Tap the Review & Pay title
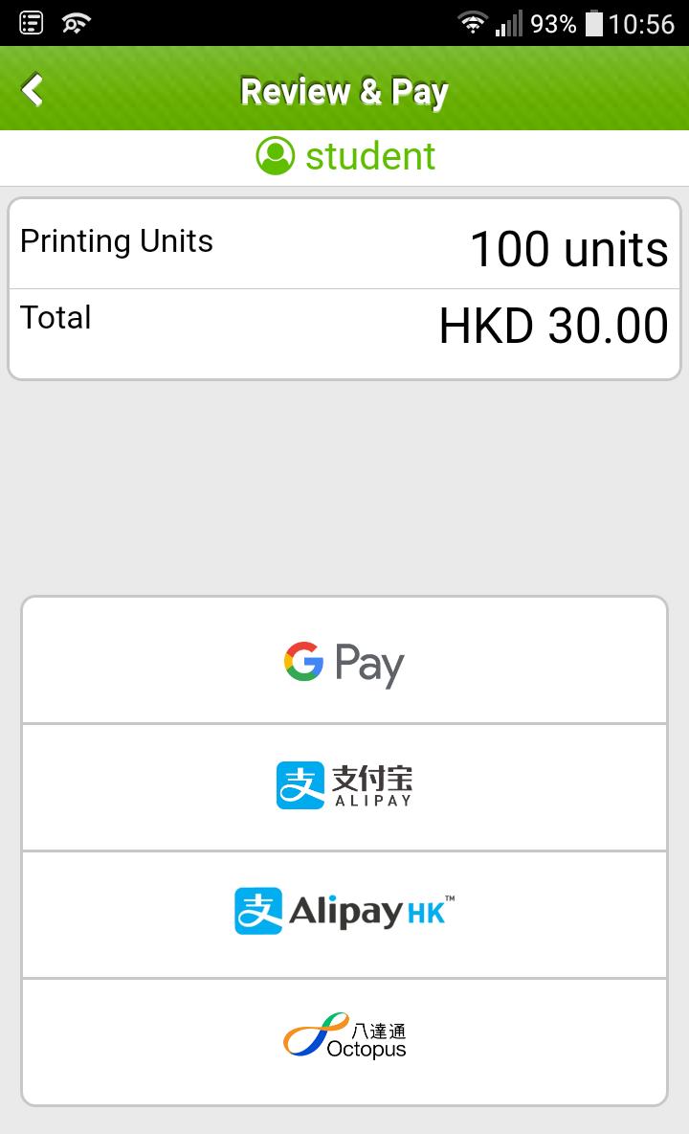The width and height of the screenshot is (689, 1134). (x=344, y=91)
